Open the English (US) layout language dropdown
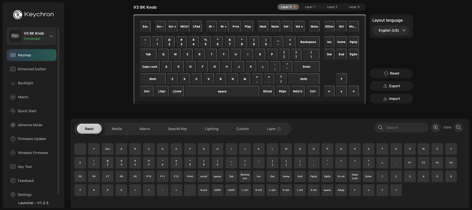This screenshot has height=210, width=472. pyautogui.click(x=391, y=30)
